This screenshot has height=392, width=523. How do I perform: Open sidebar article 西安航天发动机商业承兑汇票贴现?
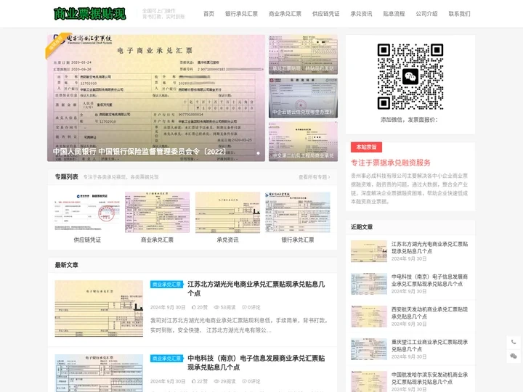point(429,313)
